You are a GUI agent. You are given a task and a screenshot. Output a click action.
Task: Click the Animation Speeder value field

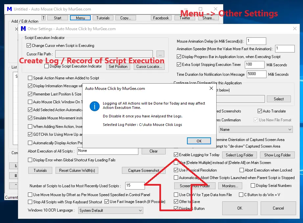point(285,49)
